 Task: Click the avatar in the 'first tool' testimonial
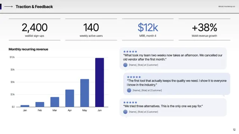(129, 90)
